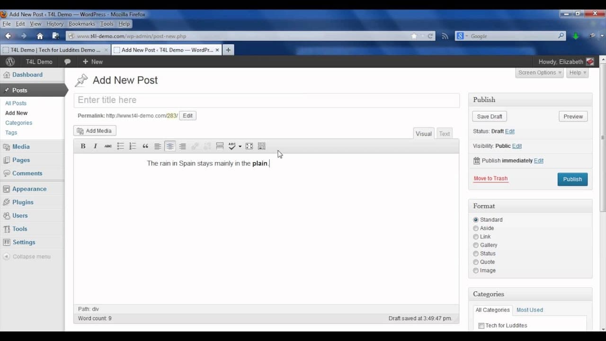606x341 pixels.
Task: Open Howdy, Elizabeth account menu
Action: [x=566, y=62]
